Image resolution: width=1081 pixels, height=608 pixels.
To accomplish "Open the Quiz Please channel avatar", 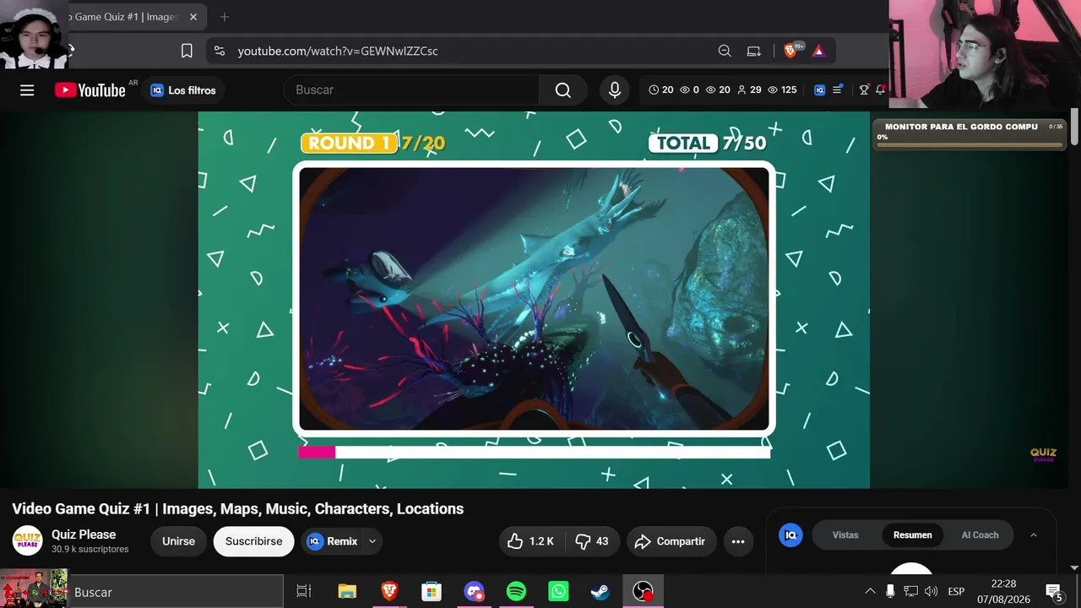I will coord(27,541).
